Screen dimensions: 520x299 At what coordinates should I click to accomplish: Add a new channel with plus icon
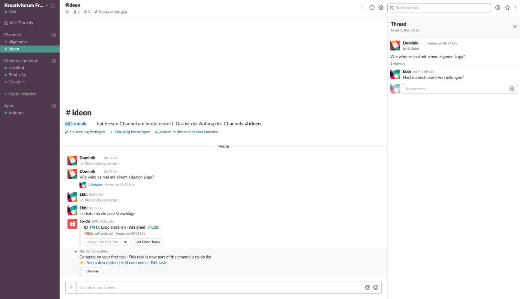(x=54, y=35)
